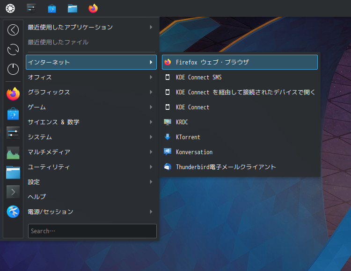The image size is (351, 271).
Task: Expand the サイエンス & 数学 submenu arrow
Action: [151, 122]
